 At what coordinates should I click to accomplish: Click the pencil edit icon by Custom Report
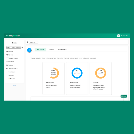[x=68, y=49]
